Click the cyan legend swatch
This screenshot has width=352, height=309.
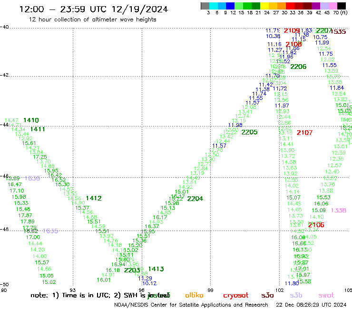(x=214, y=6)
